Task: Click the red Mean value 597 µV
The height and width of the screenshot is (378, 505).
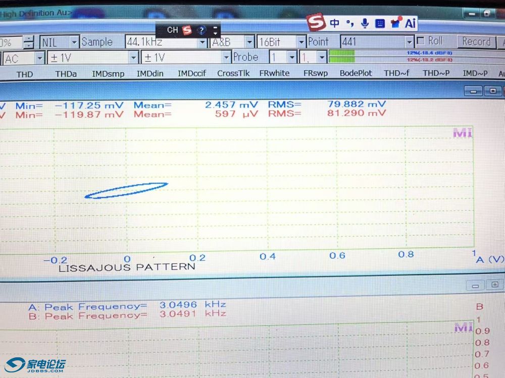Action: (x=236, y=114)
